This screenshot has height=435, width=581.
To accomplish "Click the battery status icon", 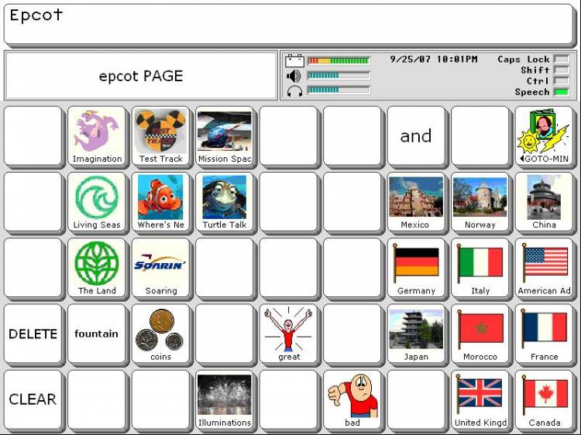I will (294, 60).
